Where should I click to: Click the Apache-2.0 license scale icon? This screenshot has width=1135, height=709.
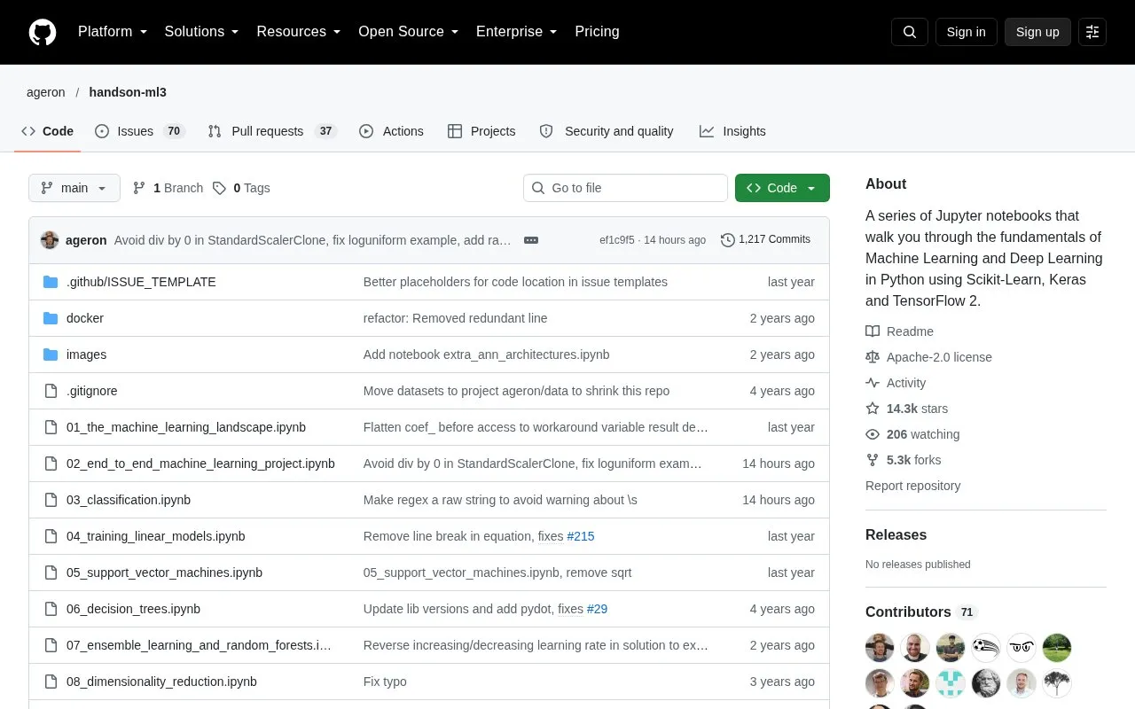(873, 357)
